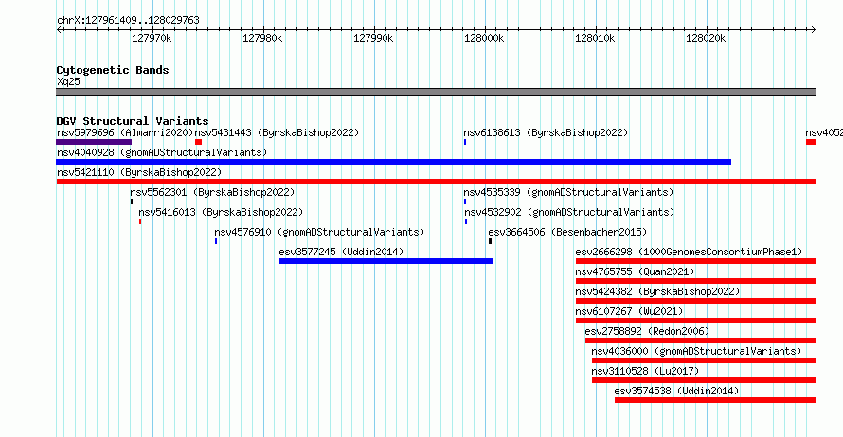The height and width of the screenshot is (437, 843).
Task: Click the DGV Structural Variants track title
Action: pyautogui.click(x=133, y=121)
